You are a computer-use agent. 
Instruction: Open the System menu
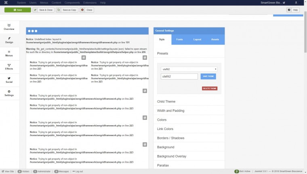[21, 2]
